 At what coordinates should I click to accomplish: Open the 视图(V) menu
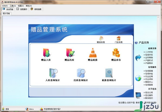21,6
